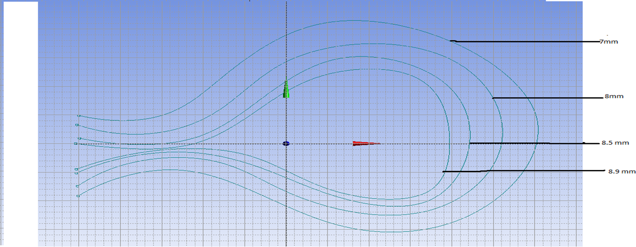Select the innermost teal curve
Image resolution: width=636 pixels, height=247 pixels.
357,69
